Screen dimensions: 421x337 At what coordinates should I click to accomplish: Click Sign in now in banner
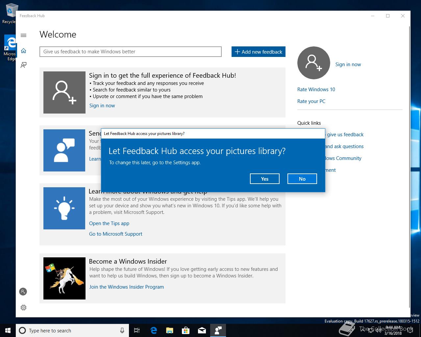[102, 106]
